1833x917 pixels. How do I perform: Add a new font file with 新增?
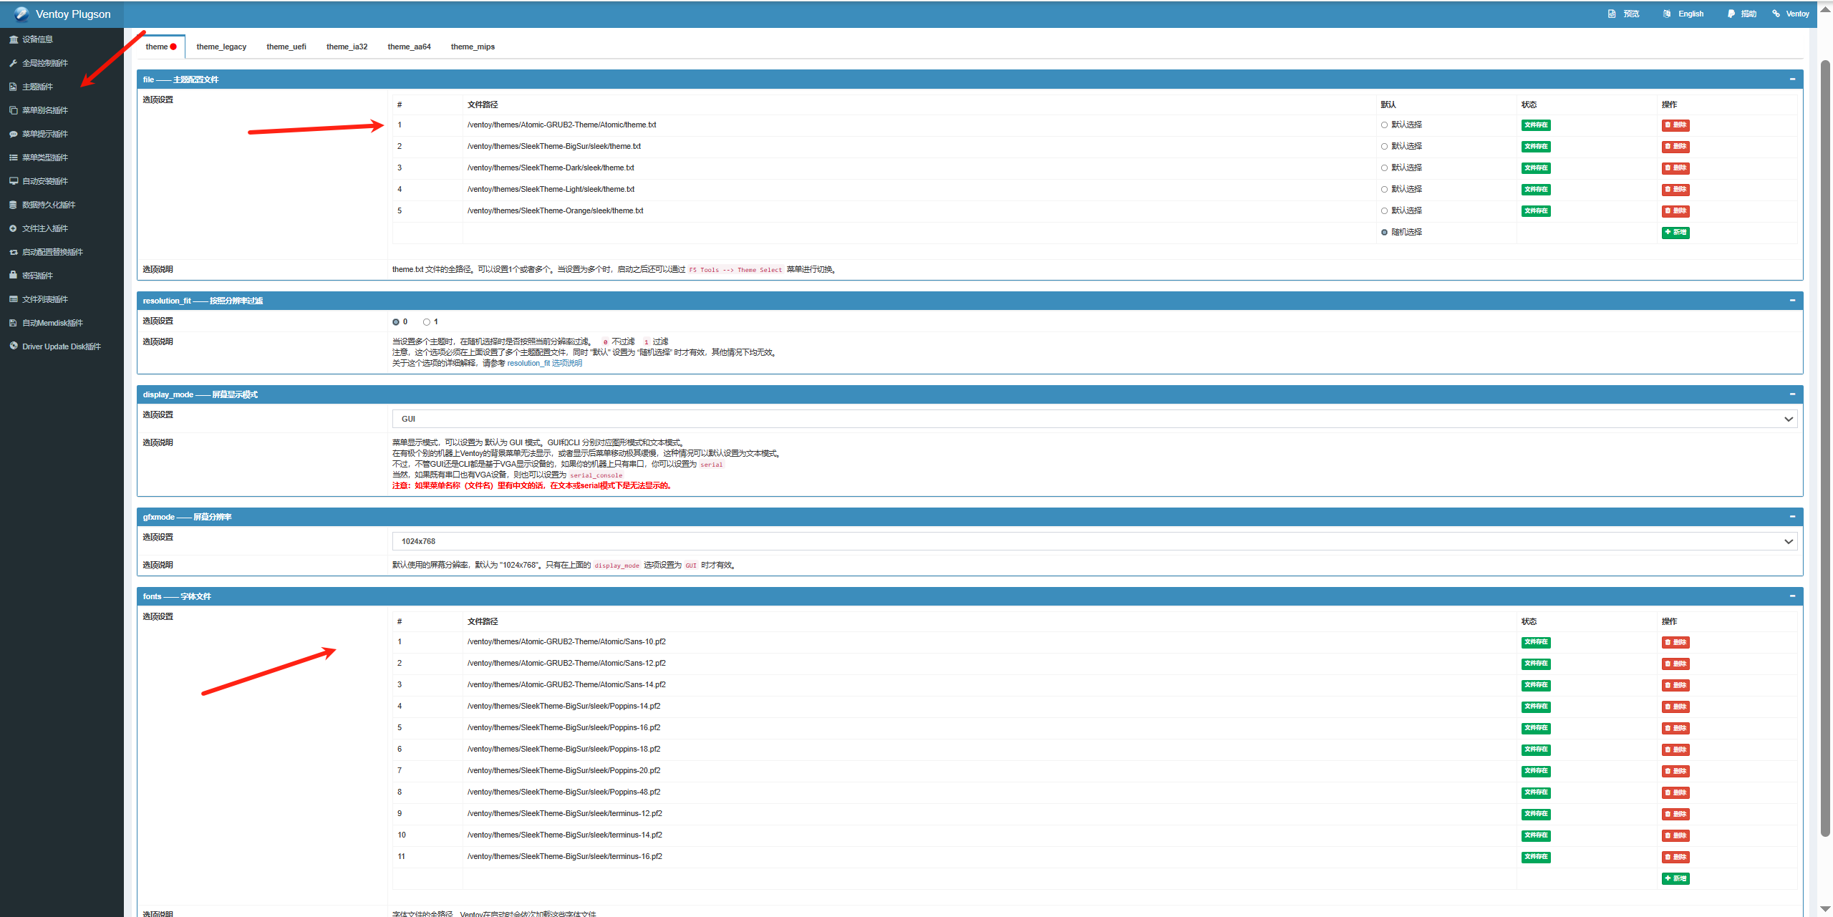pos(1675,878)
